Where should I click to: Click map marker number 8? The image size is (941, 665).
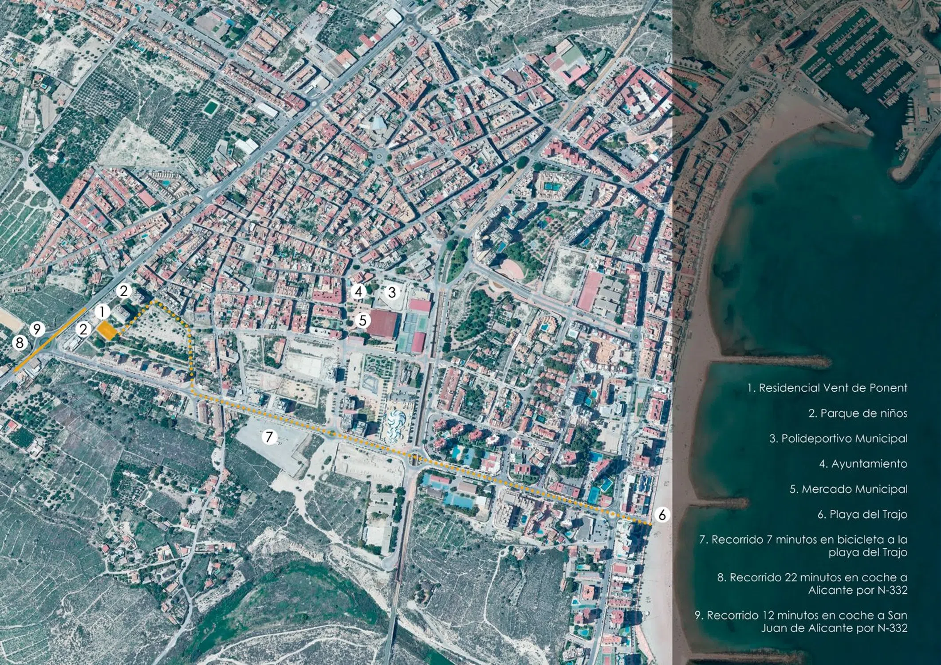20,343
